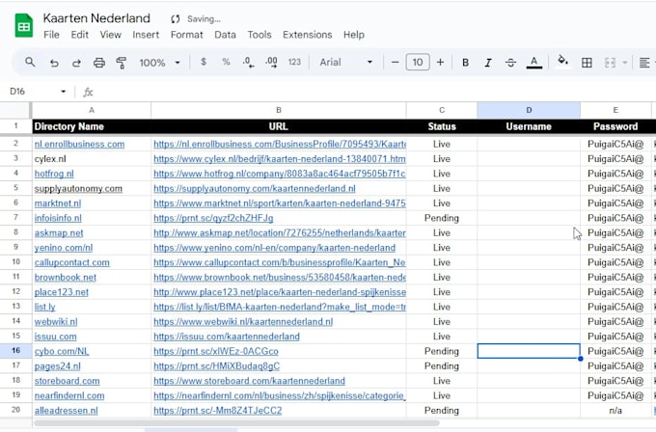Select column D header
Viewport: 656px width, 432px height.
click(529, 110)
